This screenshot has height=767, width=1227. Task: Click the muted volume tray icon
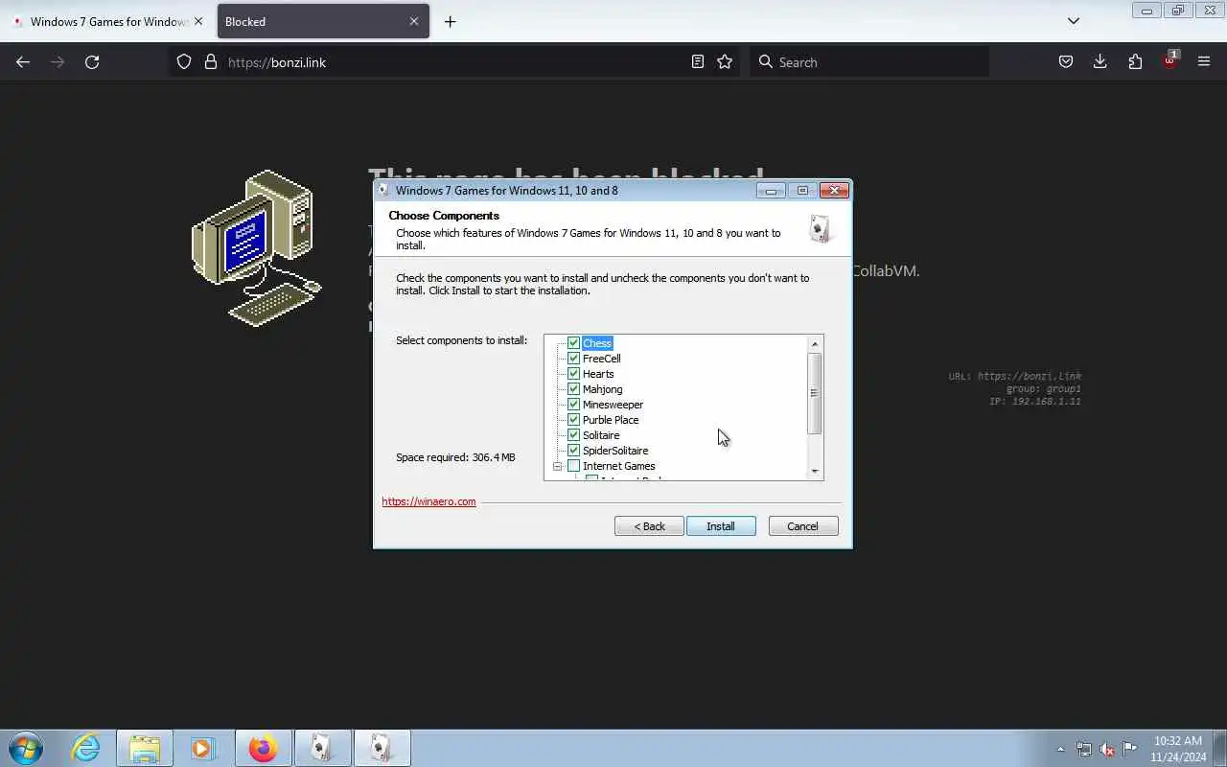[1107, 749]
